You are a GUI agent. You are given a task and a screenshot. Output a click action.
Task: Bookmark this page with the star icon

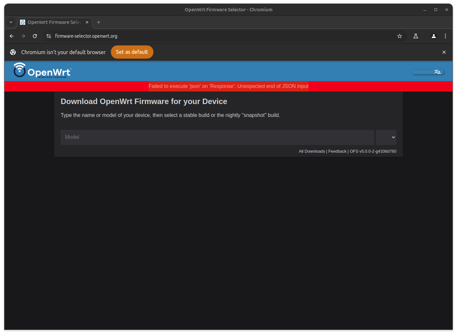tap(400, 36)
